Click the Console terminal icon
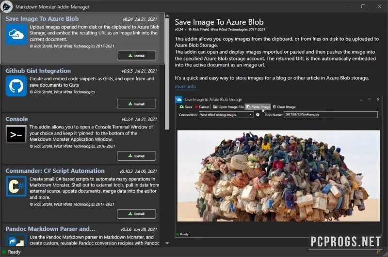 16,134
